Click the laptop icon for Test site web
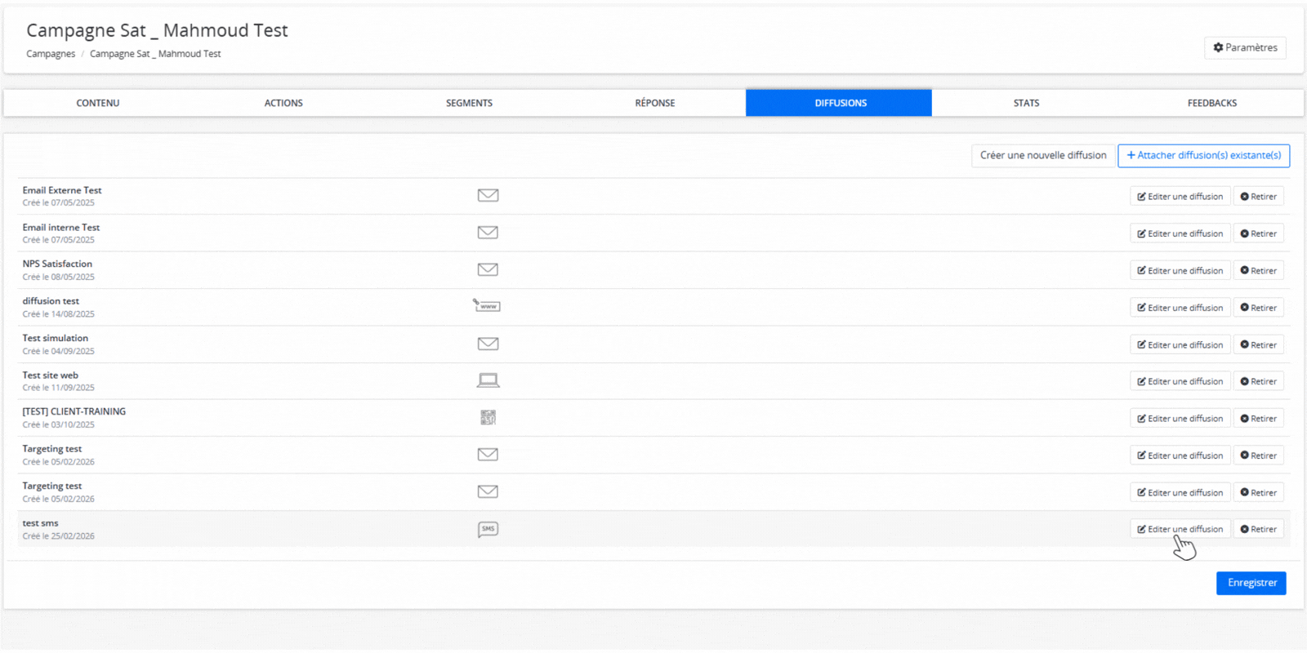 (488, 380)
